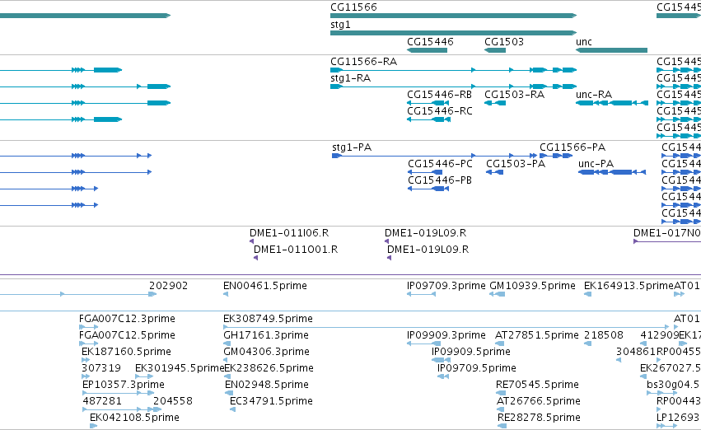Select the 202902 EST label

(169, 286)
